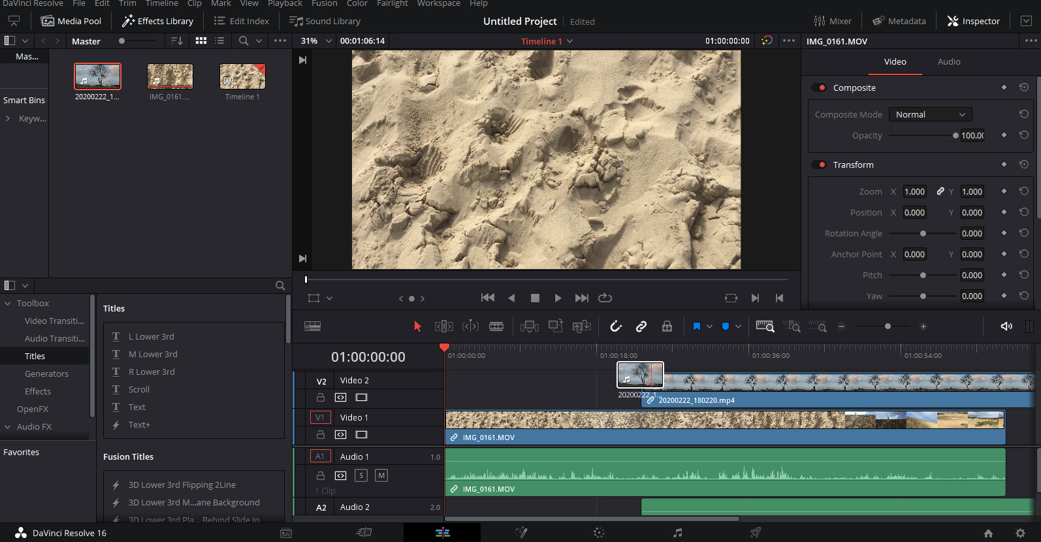
Task: Select Titles in effects list
Action: [x=35, y=357]
